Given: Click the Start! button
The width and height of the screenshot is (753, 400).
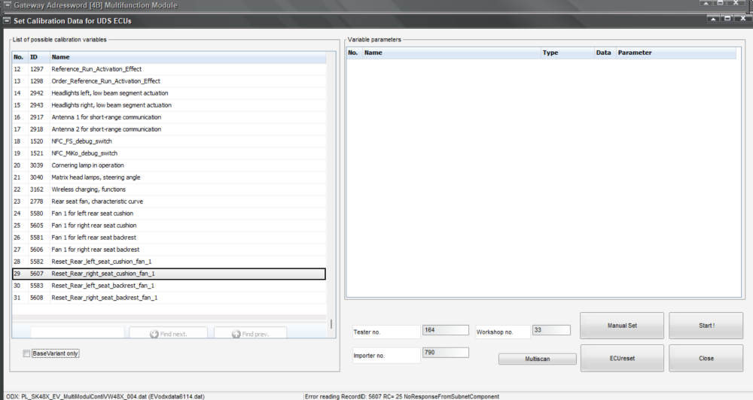Looking at the screenshot, I should coord(706,326).
